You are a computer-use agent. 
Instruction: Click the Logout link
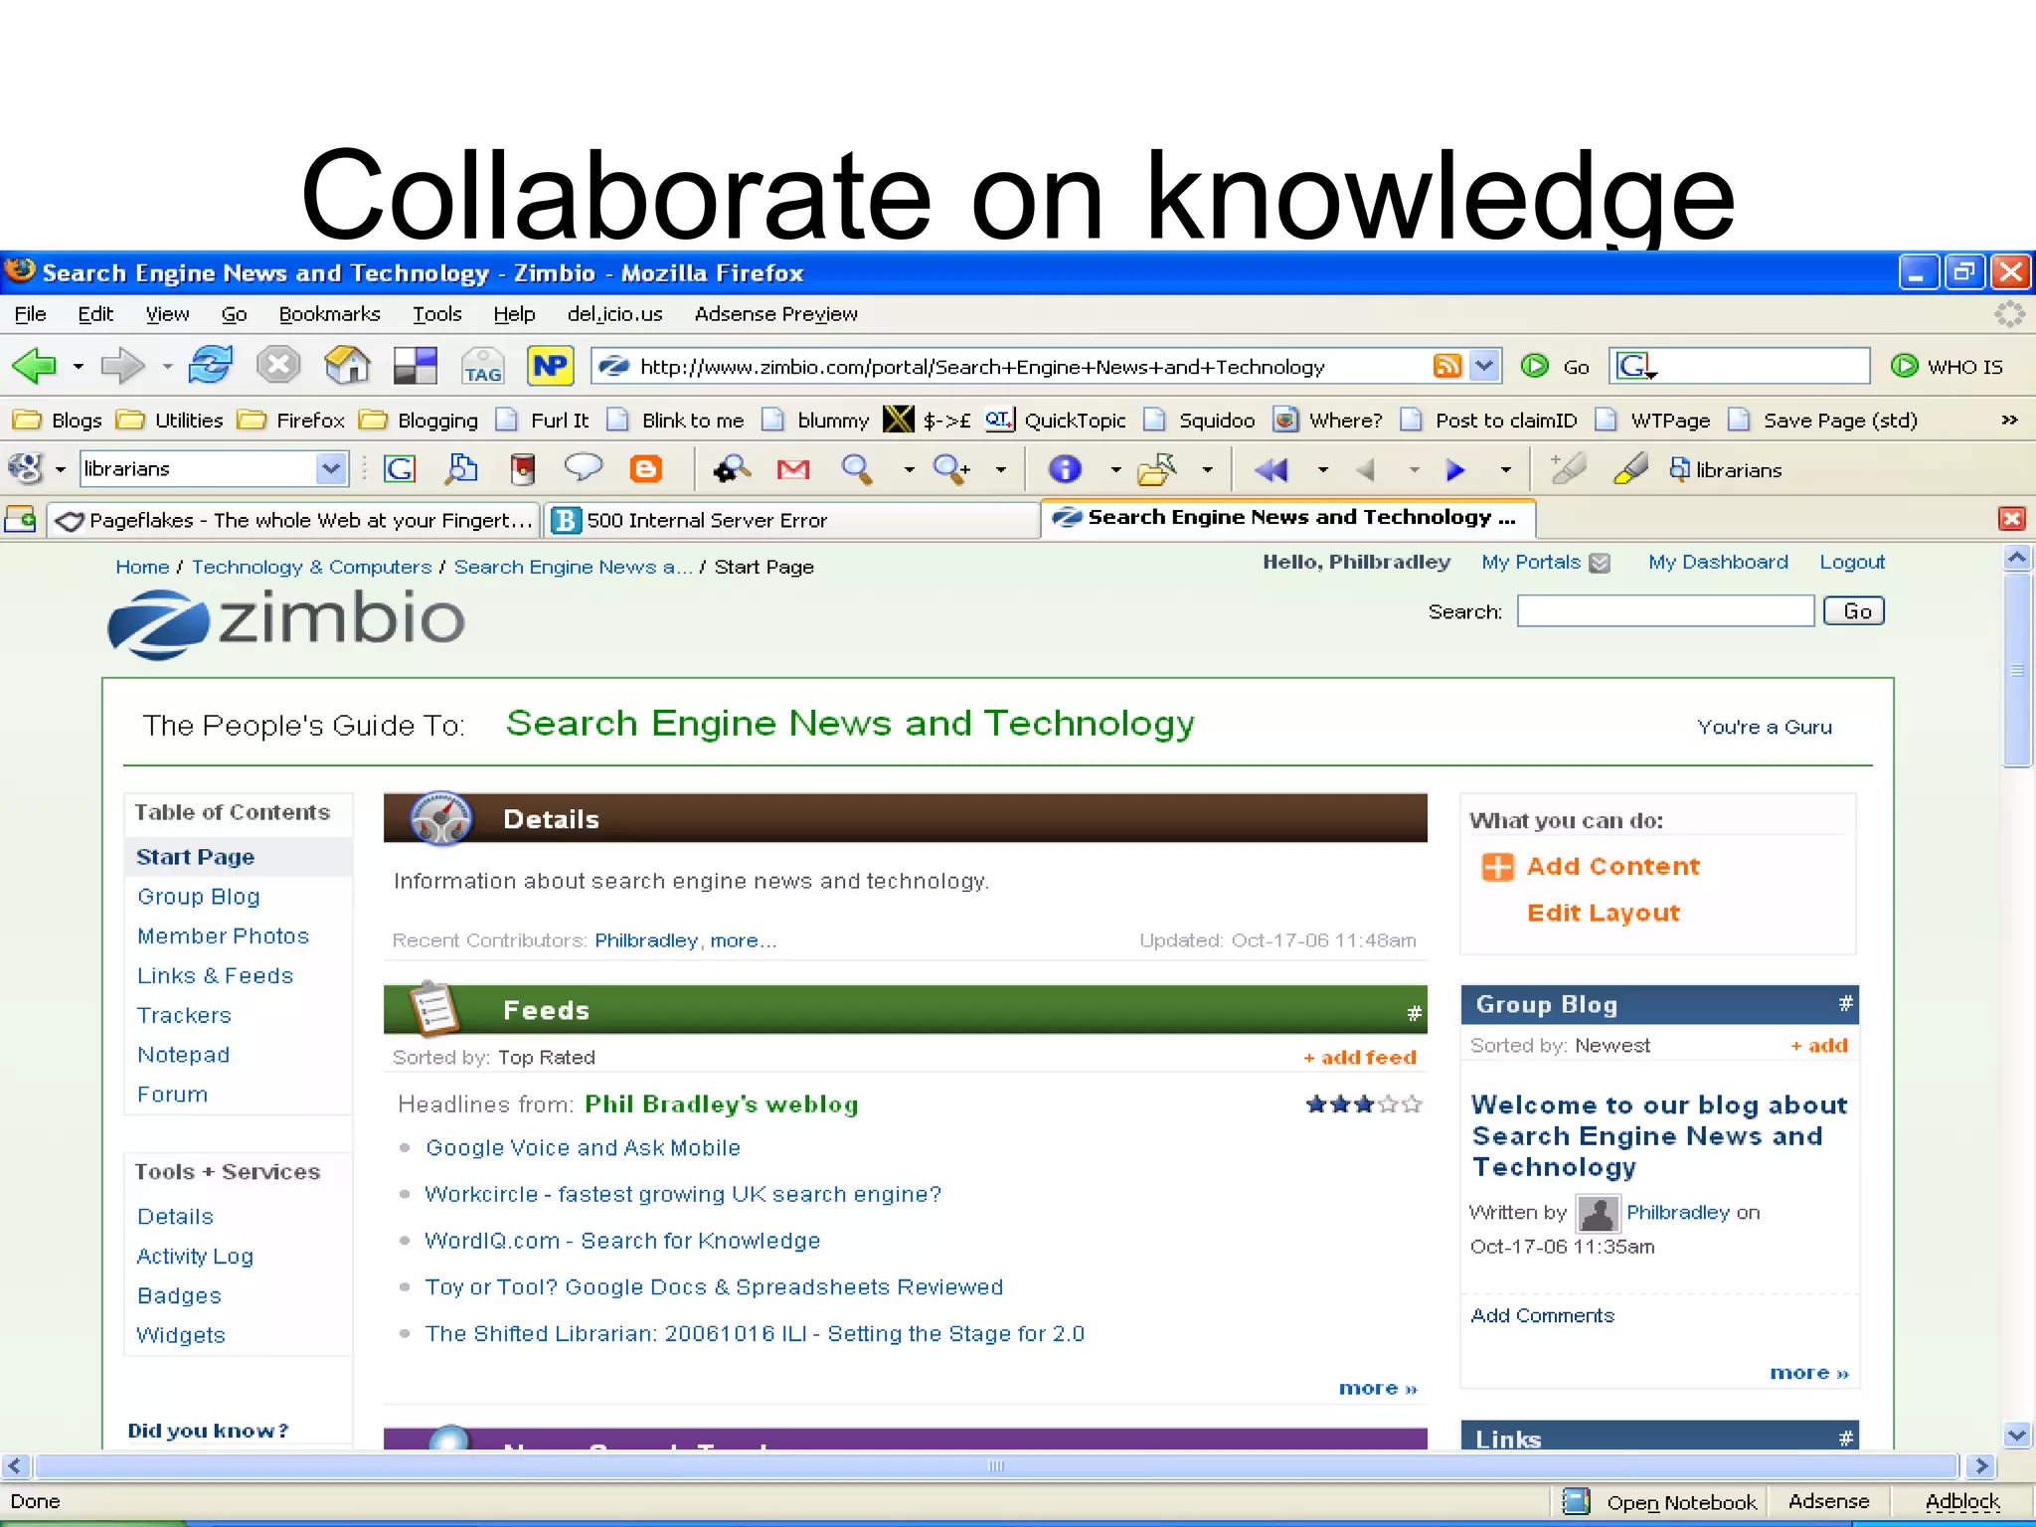pos(1852,563)
